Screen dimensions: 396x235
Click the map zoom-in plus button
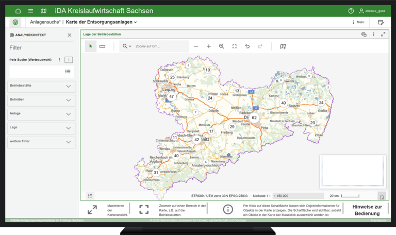[x=209, y=46]
